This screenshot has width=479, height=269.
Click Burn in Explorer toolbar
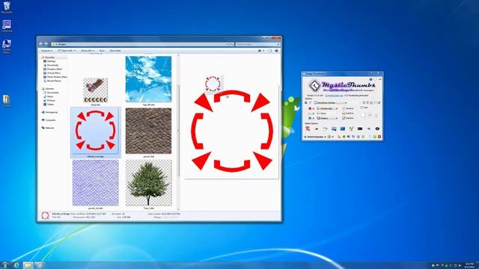point(102,51)
